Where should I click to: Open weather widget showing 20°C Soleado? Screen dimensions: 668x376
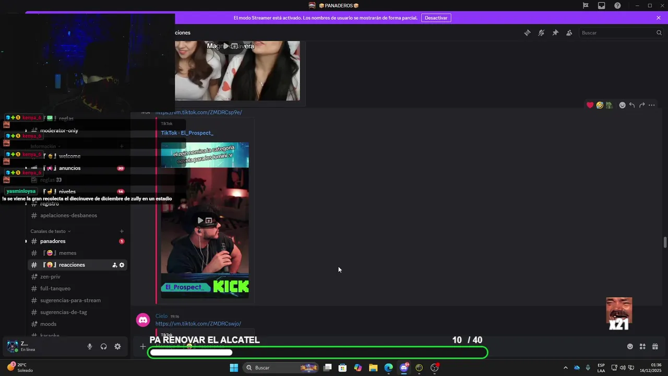[x=20, y=368]
